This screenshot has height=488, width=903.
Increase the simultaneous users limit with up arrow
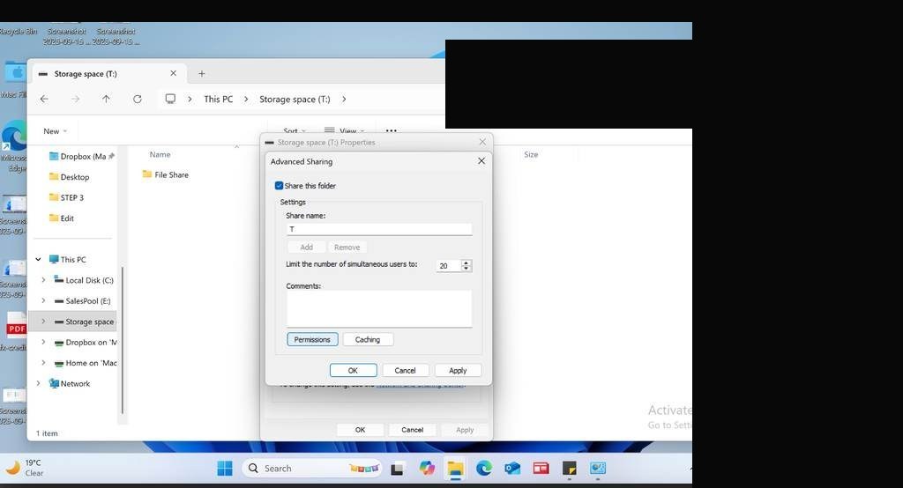coord(466,262)
